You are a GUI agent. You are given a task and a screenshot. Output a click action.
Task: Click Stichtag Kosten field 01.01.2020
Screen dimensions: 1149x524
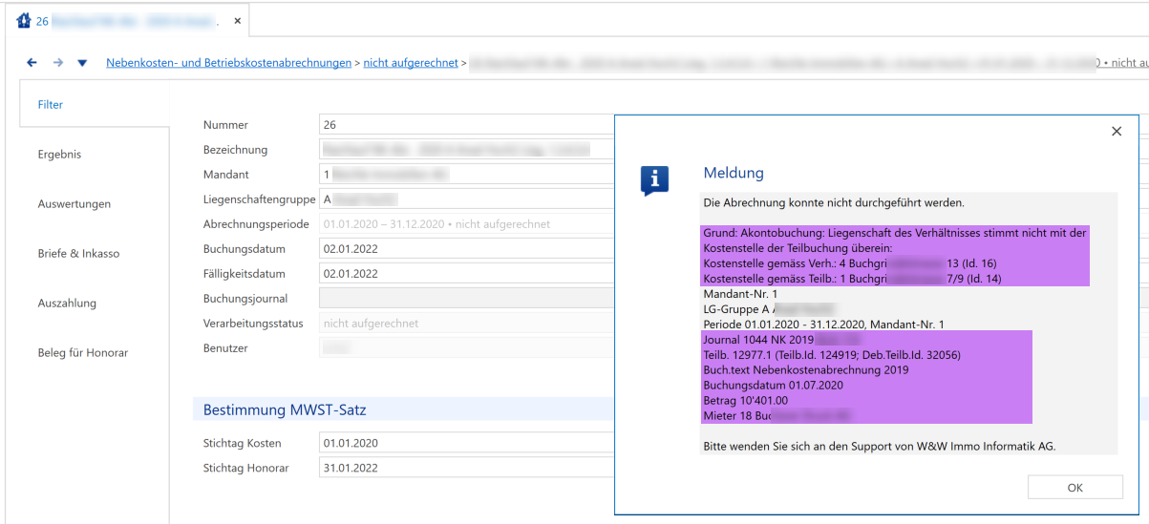pyautogui.click(x=466, y=444)
